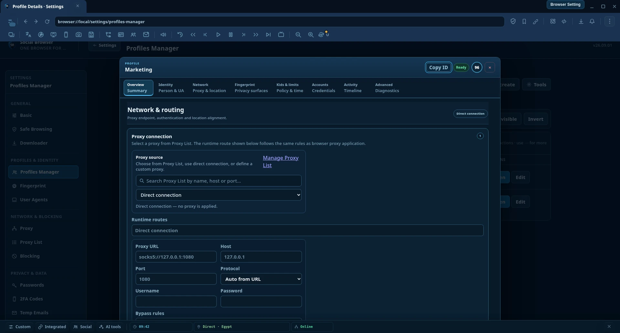
Task: Click the zoom in magnifier icon
Action: 311,35
